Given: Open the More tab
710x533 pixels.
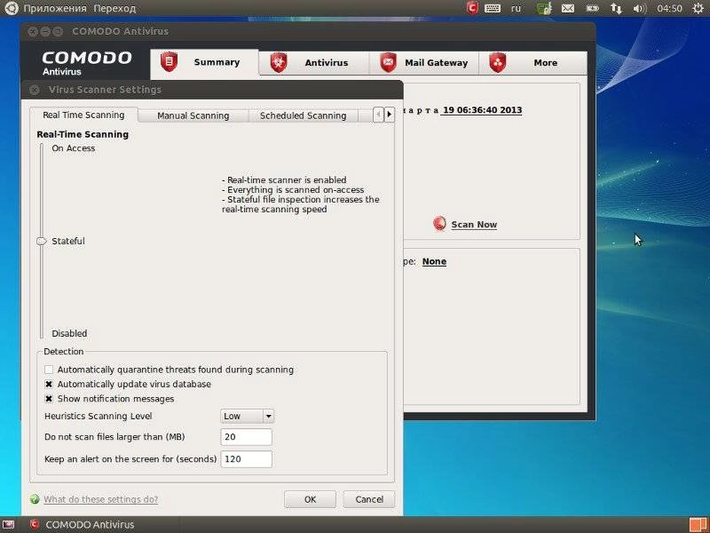Looking at the screenshot, I should (x=533, y=62).
